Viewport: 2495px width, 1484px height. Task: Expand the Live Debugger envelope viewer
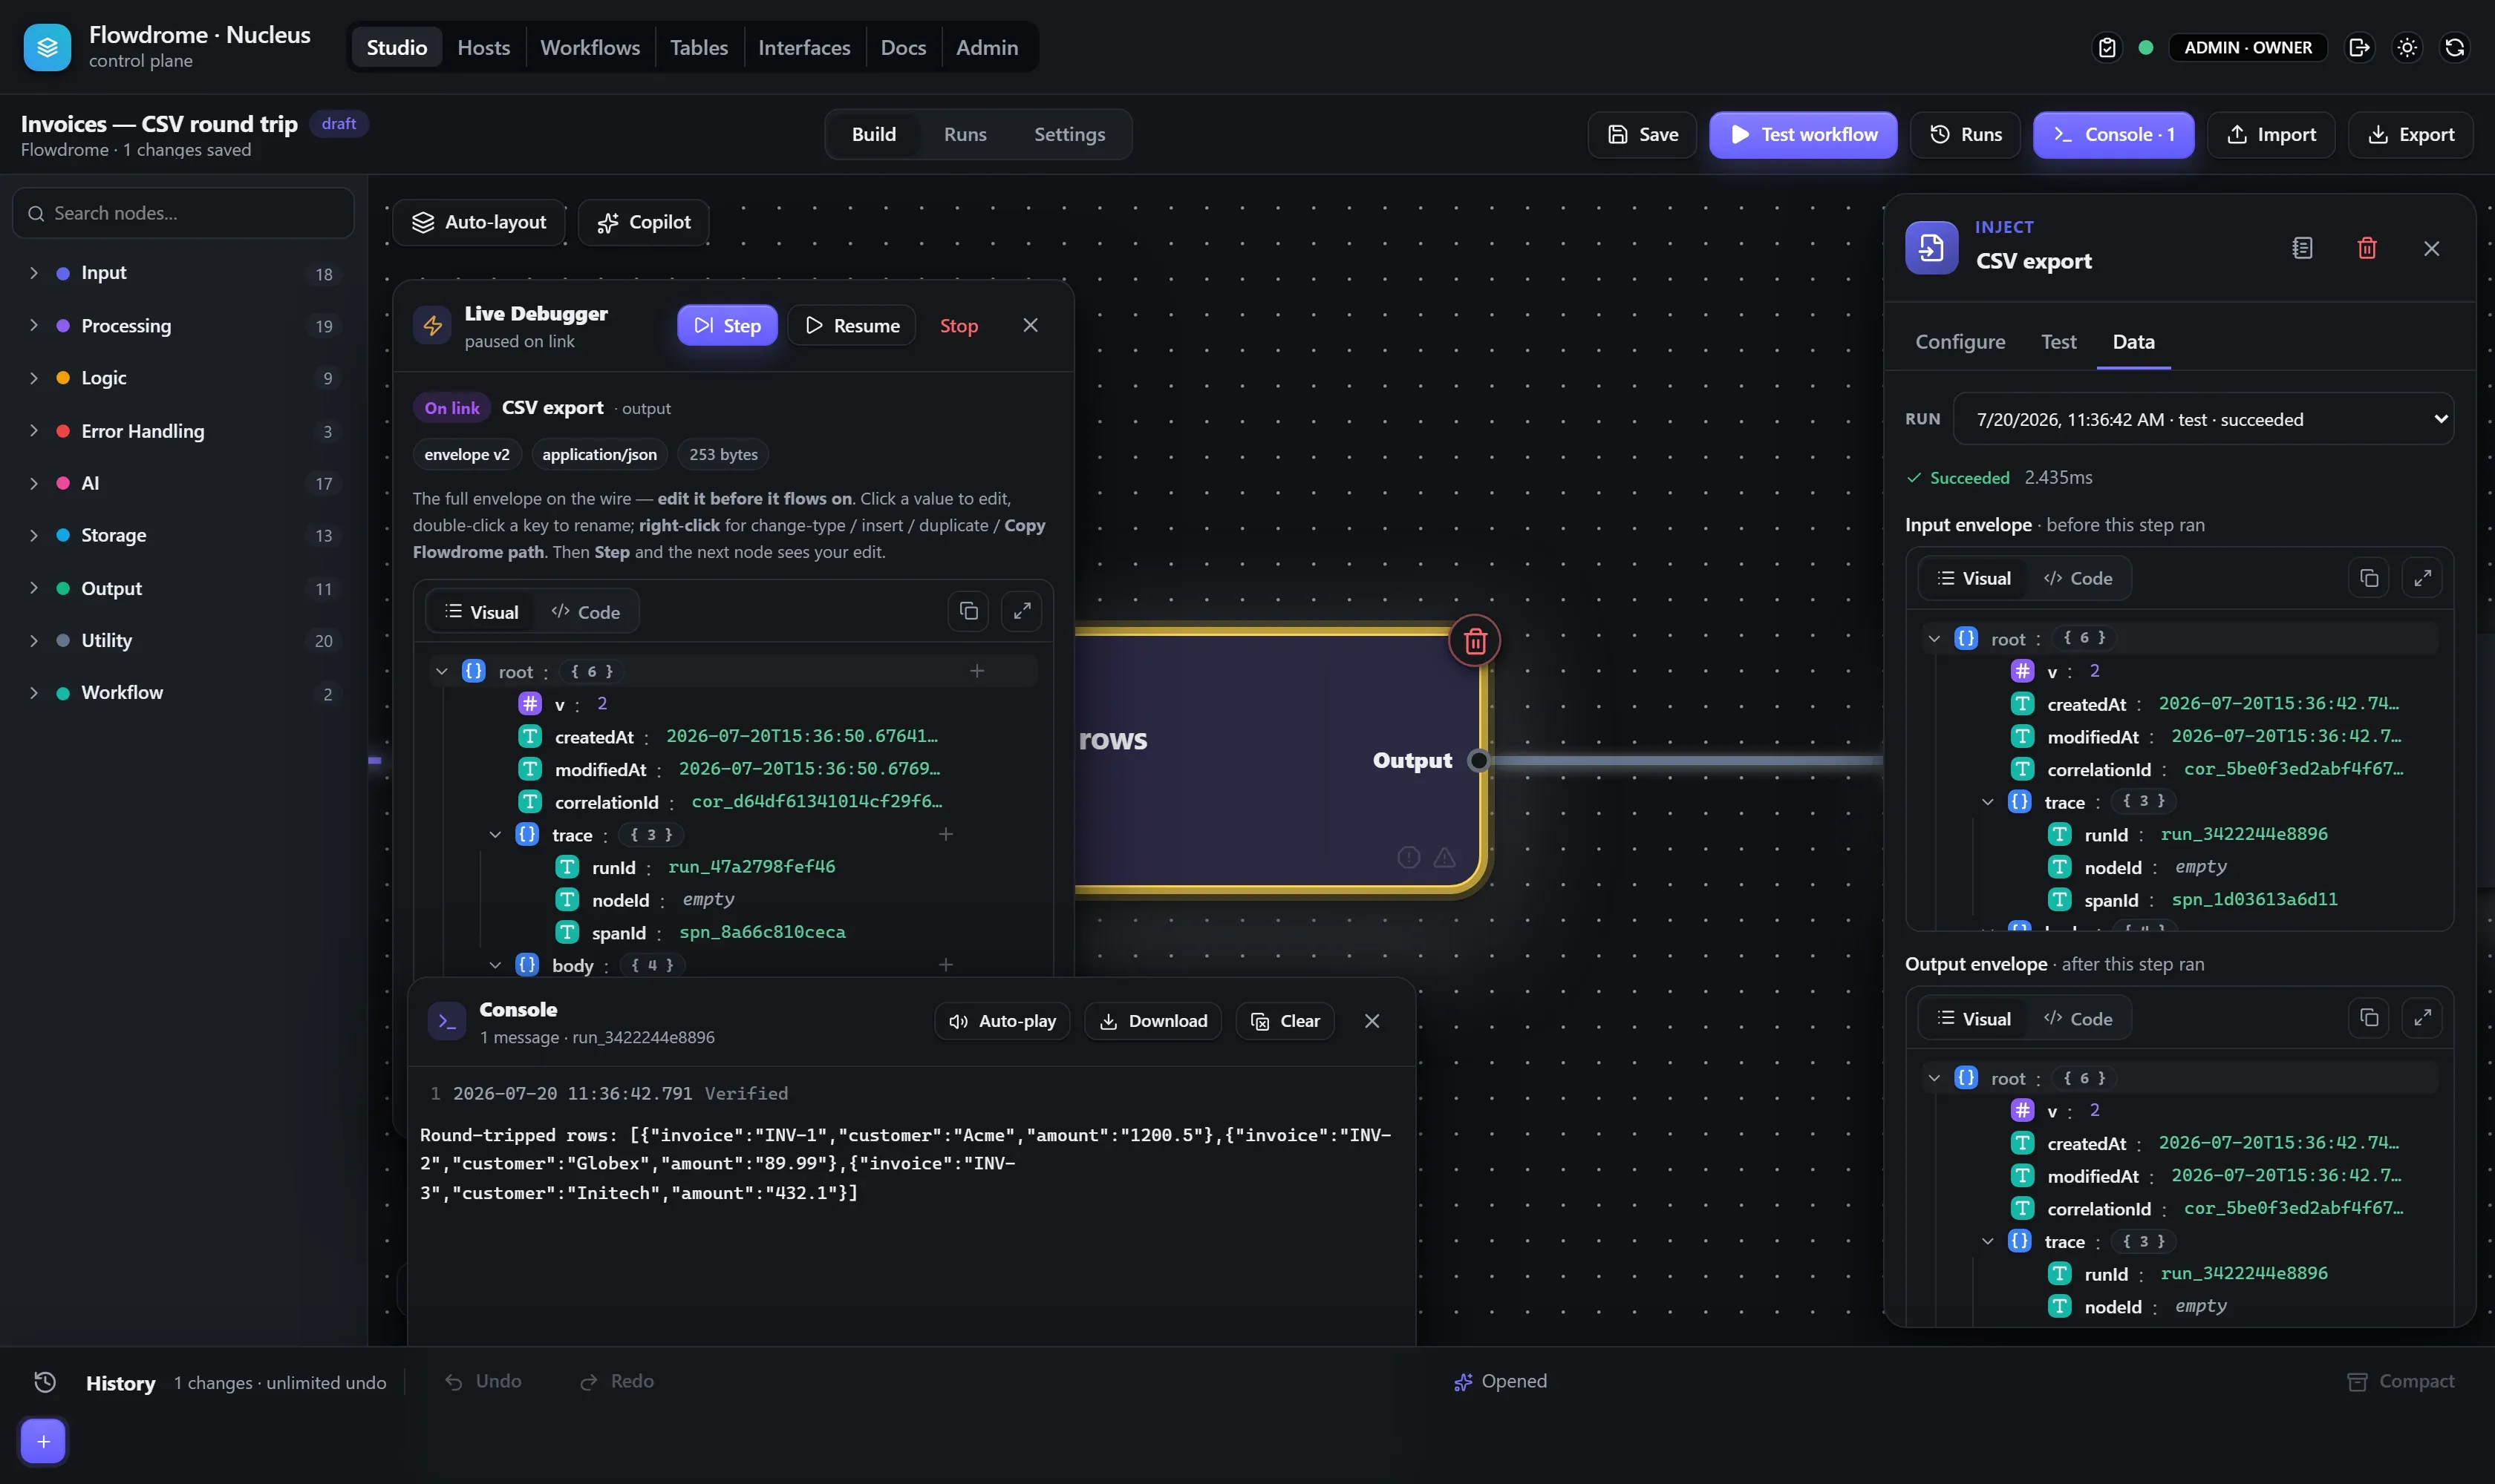click(1021, 611)
